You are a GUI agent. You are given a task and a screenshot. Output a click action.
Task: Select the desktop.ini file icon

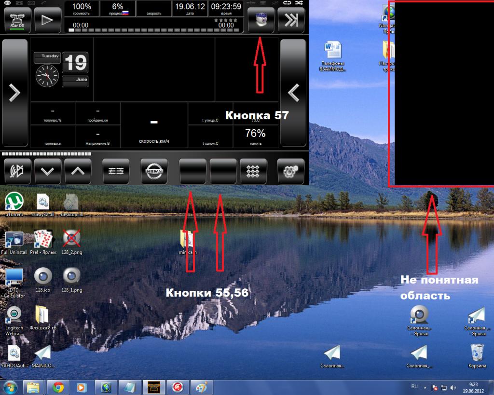[71, 205]
